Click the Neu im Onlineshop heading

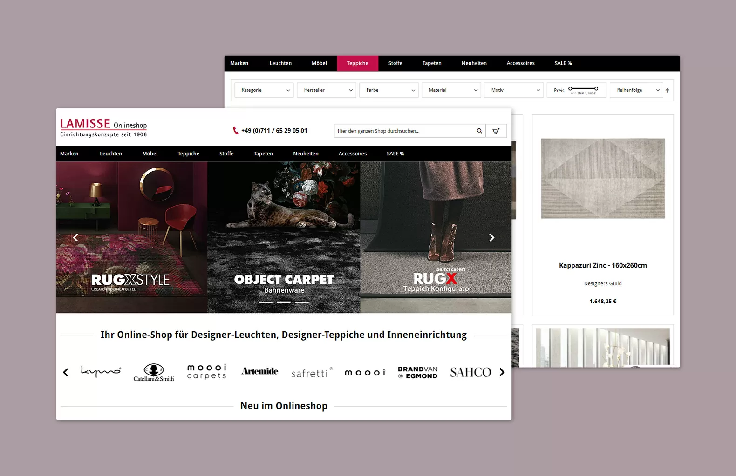pos(284,406)
